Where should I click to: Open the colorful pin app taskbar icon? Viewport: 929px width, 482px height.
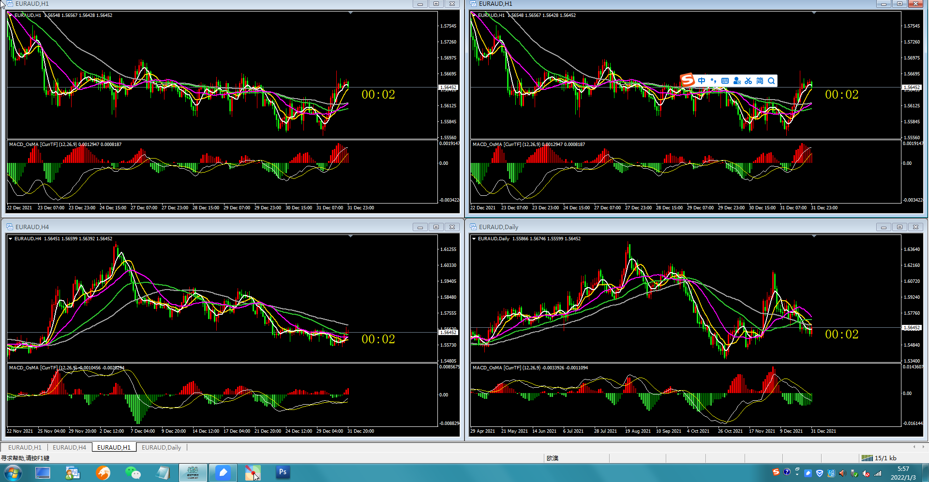[253, 472]
